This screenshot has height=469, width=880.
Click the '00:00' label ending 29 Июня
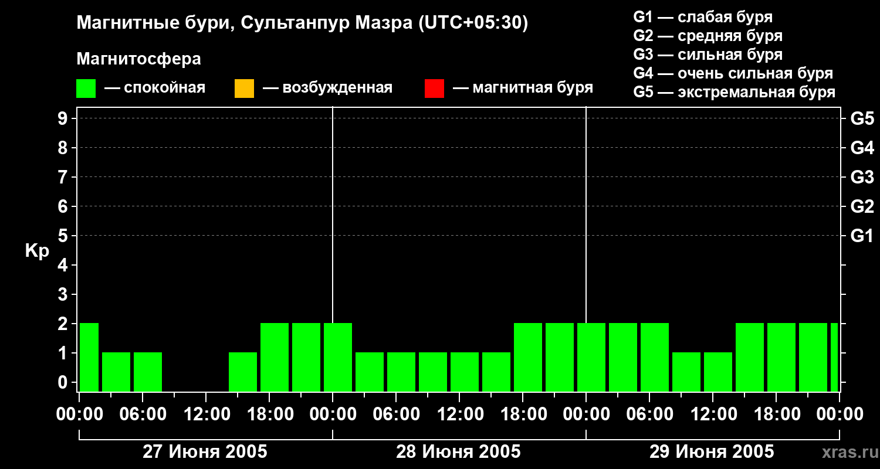(840, 414)
